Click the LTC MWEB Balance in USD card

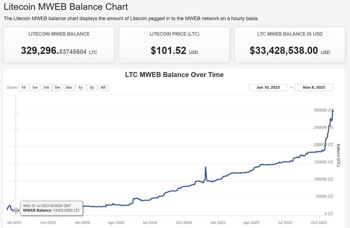point(290,45)
